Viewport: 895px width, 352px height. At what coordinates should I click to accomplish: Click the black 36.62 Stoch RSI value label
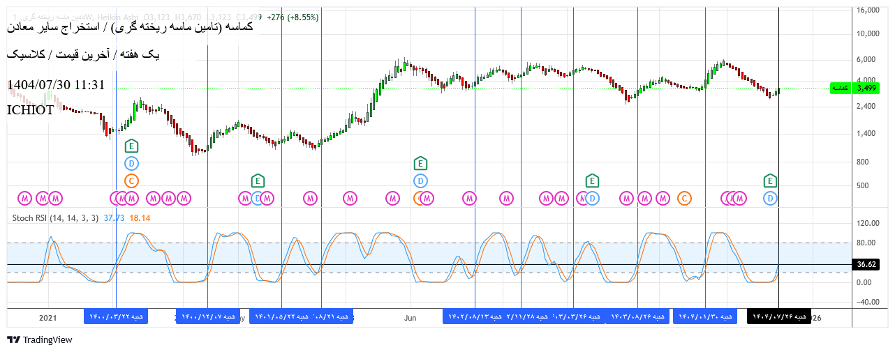[x=866, y=264]
